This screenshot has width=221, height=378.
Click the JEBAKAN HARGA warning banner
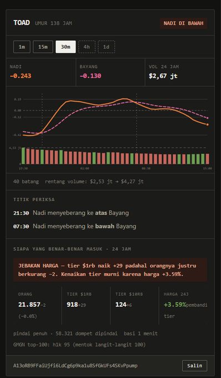(110, 270)
